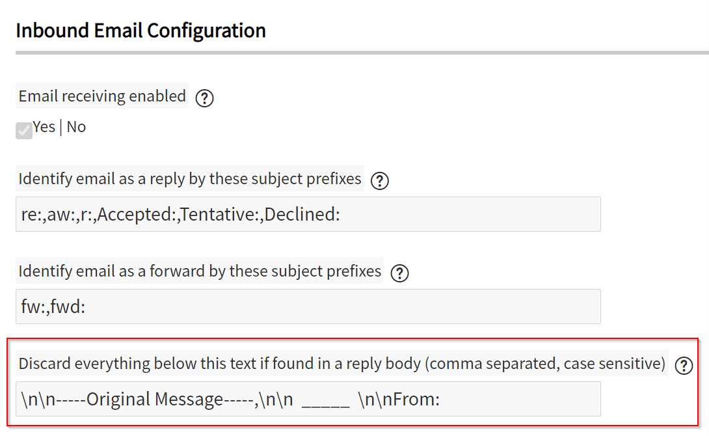
Task: Click the "Inbound Email Configuration" heading
Action: pyautogui.click(x=140, y=30)
